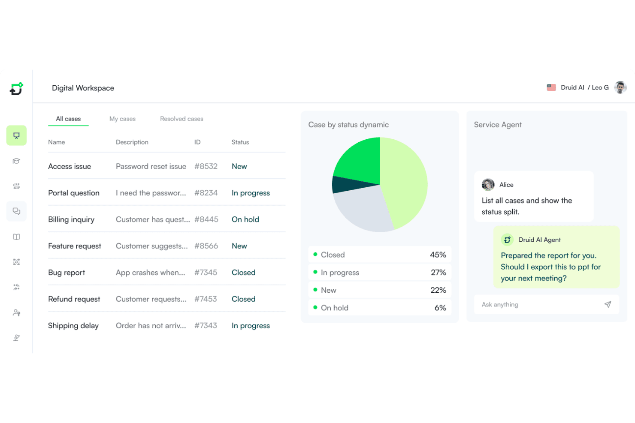Click case ID #8445
The image size is (635, 423).
(x=206, y=219)
